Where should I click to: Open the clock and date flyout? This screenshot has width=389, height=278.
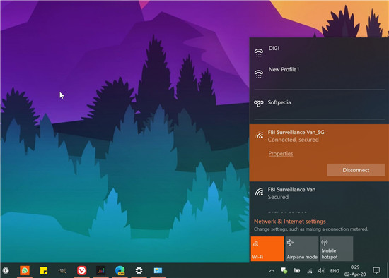pyautogui.click(x=355, y=270)
